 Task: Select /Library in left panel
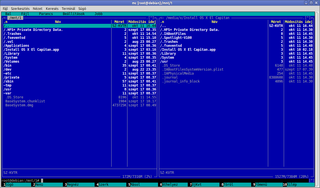pos(80,54)
